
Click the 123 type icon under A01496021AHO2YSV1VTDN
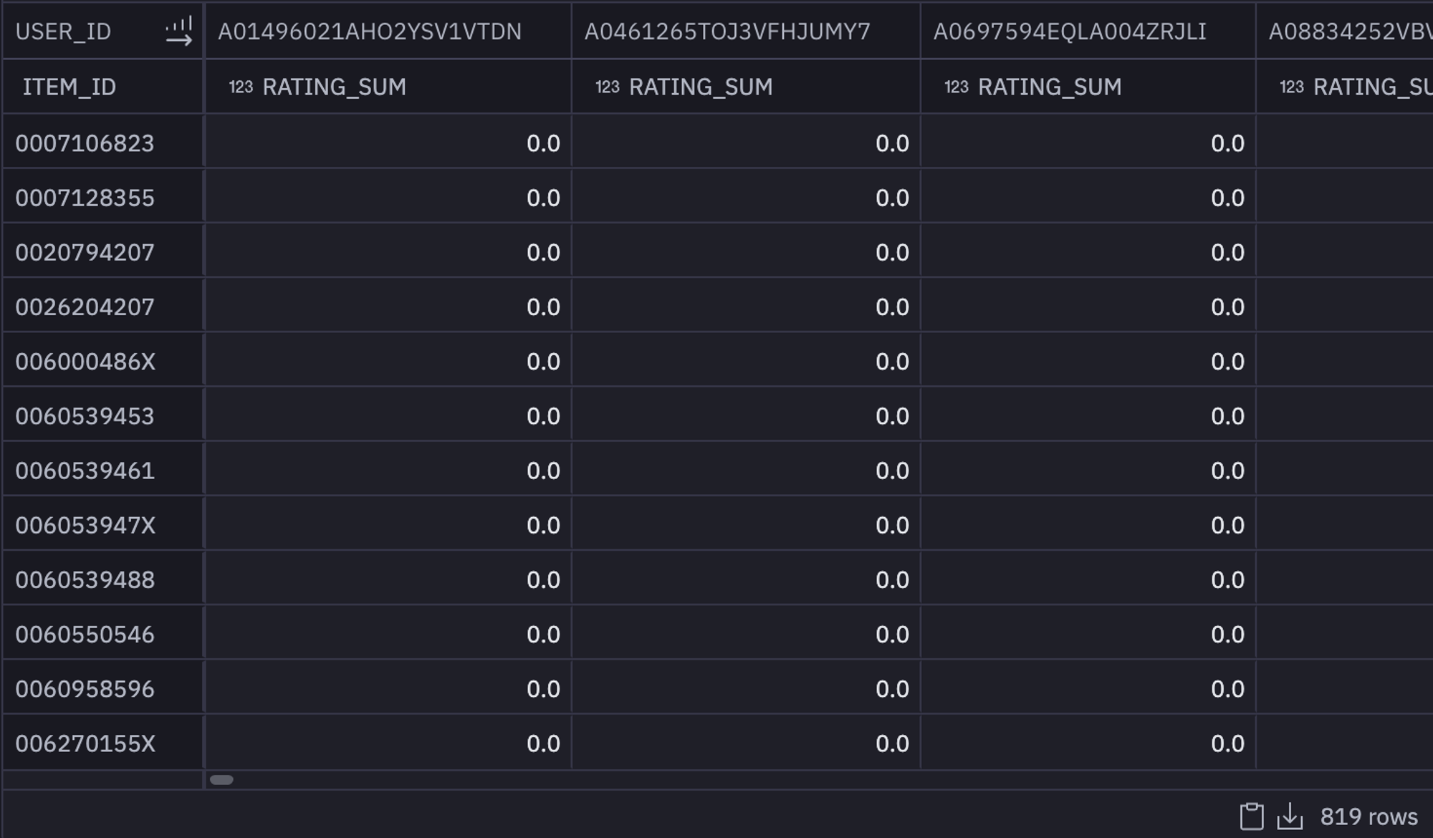pyautogui.click(x=241, y=87)
